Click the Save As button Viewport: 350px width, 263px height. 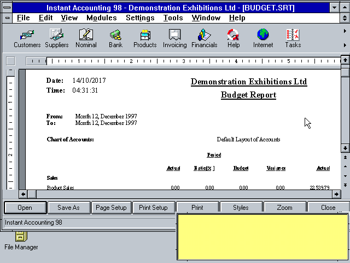[x=68, y=208]
